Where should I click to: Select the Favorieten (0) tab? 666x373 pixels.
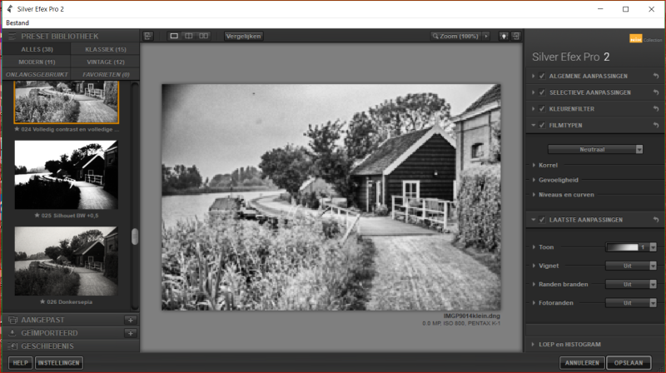click(x=106, y=74)
